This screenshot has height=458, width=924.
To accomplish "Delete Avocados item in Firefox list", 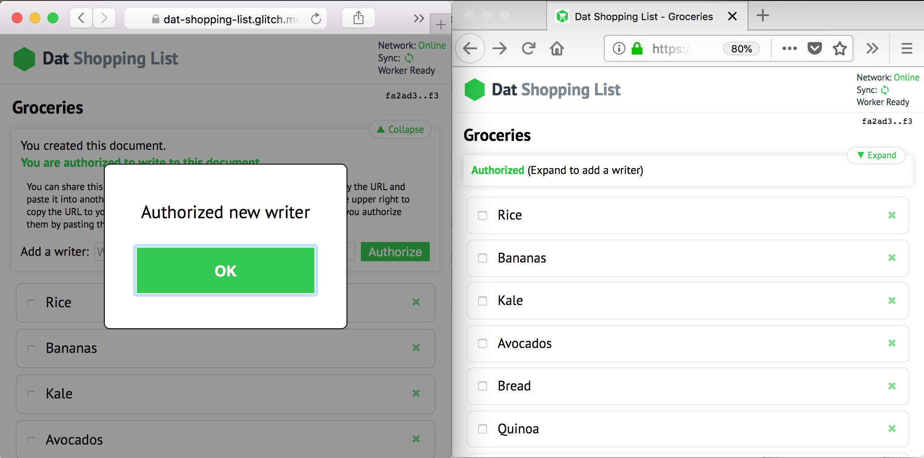I will [x=892, y=343].
